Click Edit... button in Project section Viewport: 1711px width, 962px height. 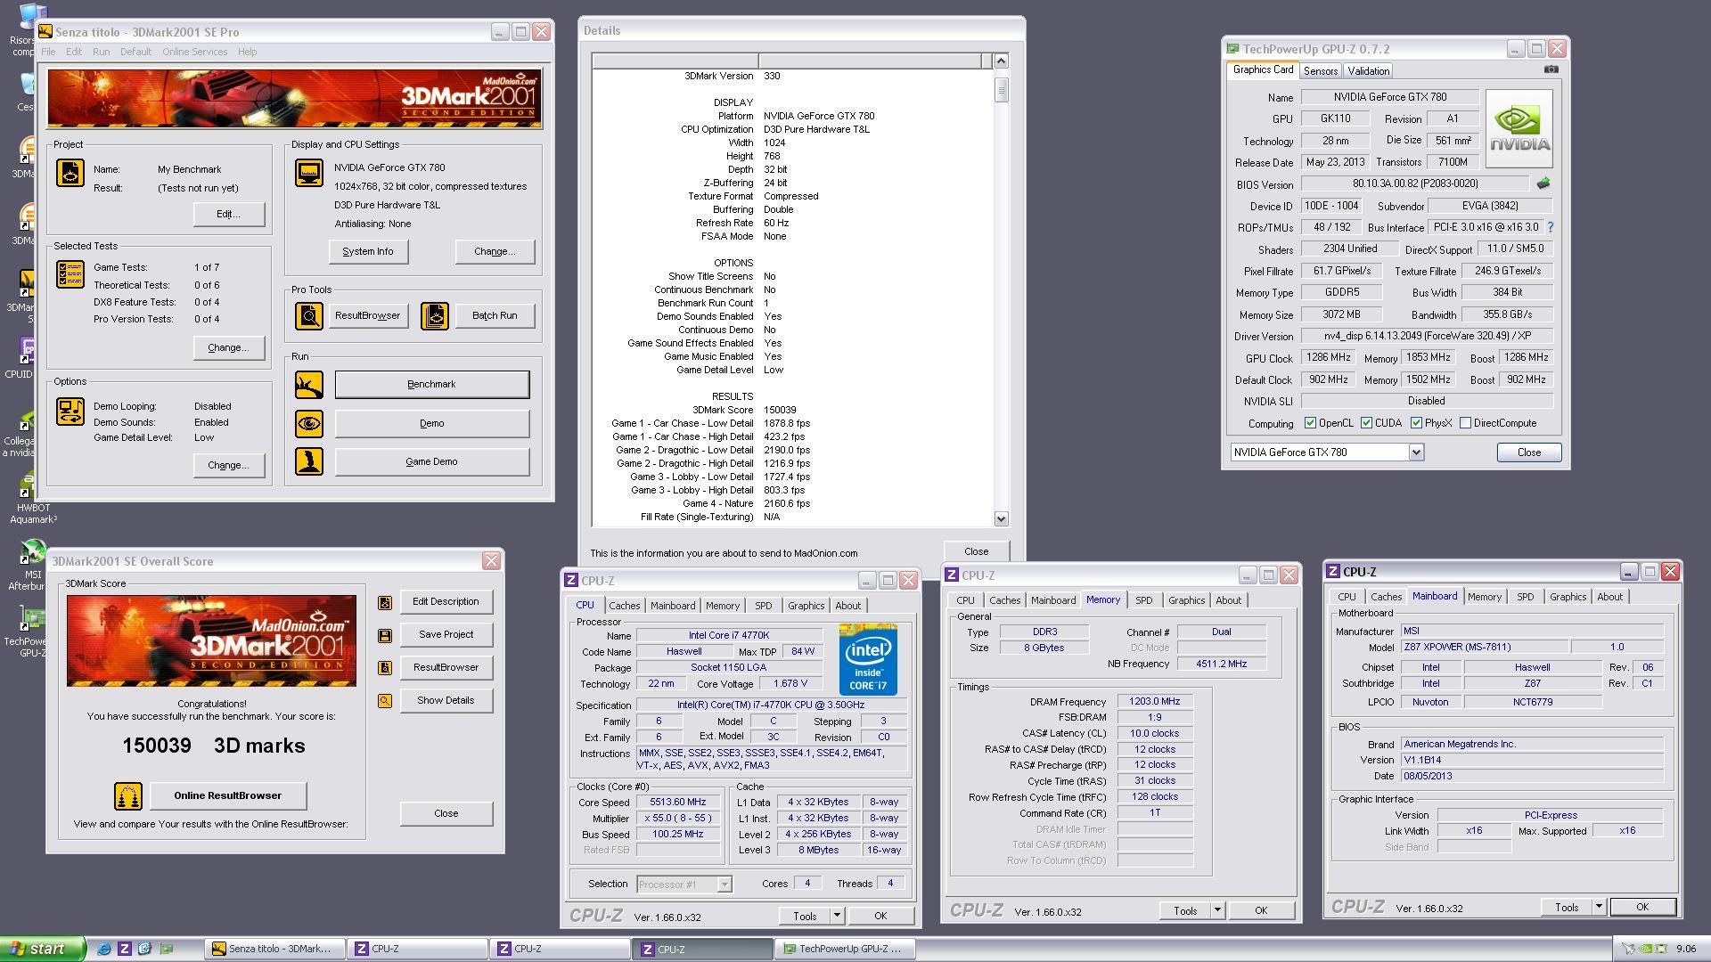click(x=228, y=215)
